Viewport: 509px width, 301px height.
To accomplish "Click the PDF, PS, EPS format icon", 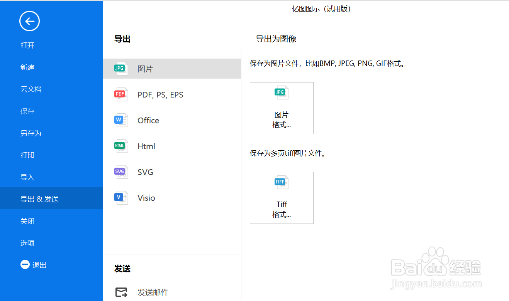I will coord(121,94).
